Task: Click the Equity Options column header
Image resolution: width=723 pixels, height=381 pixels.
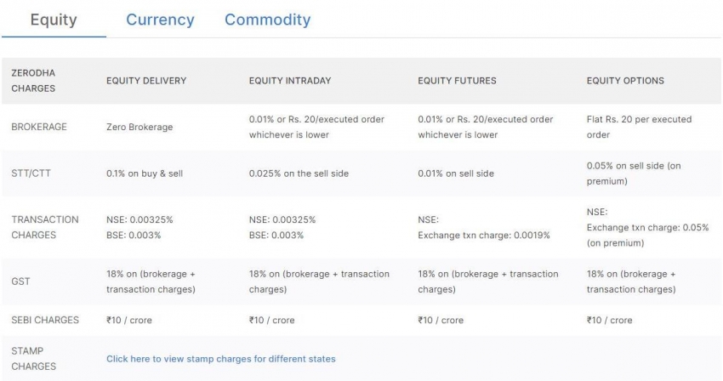Action: pos(625,81)
